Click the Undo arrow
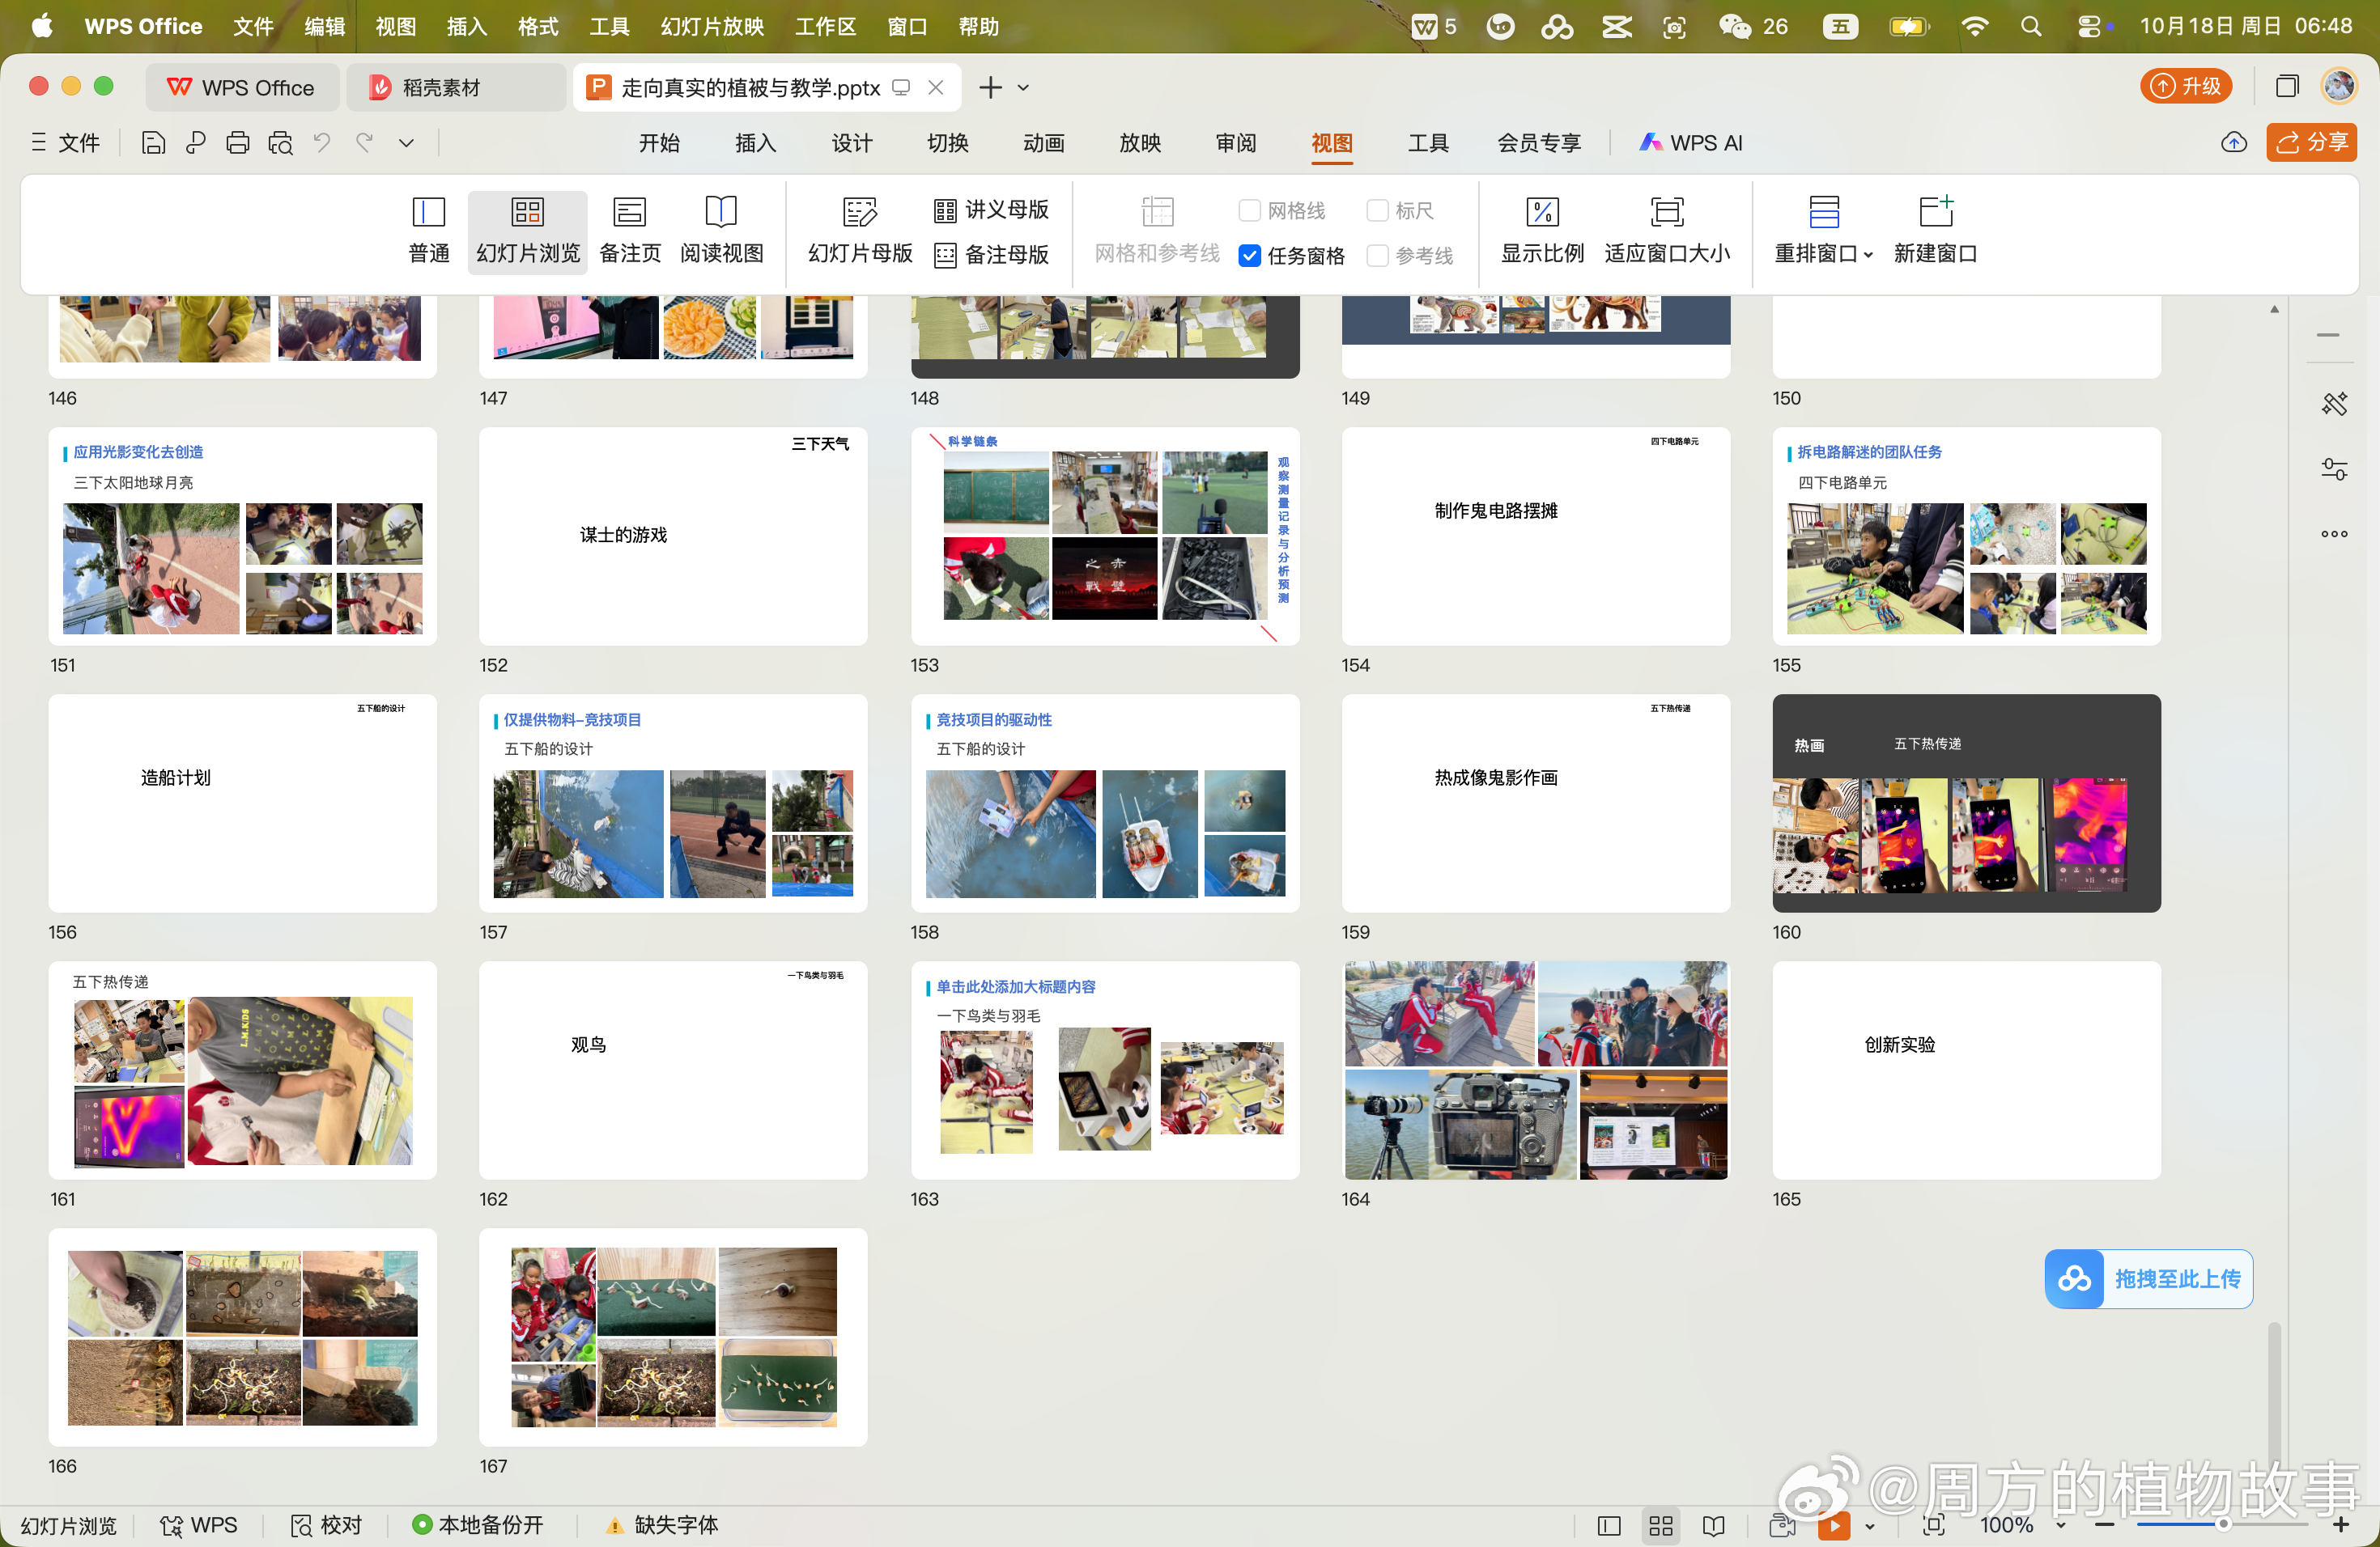Image resolution: width=2380 pixels, height=1547 pixels. click(x=321, y=143)
